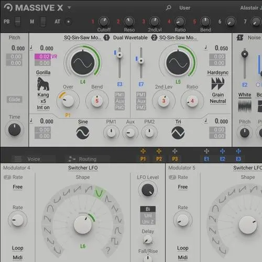This screenshot has width=262, height=262.
Task: Grab the E1 modulation drag handle
Action: click(x=206, y=151)
